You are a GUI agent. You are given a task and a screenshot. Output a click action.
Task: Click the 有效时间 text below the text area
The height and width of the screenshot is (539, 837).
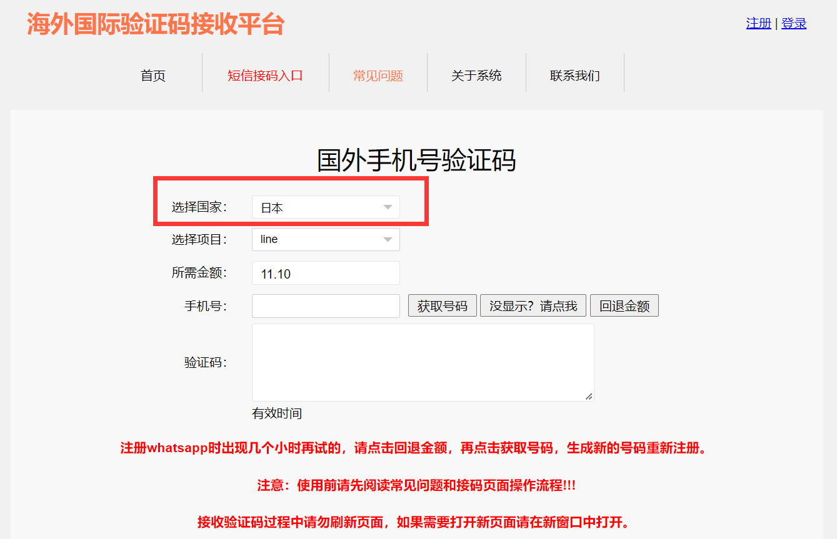click(x=276, y=413)
